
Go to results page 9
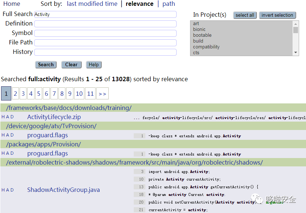point(70,94)
